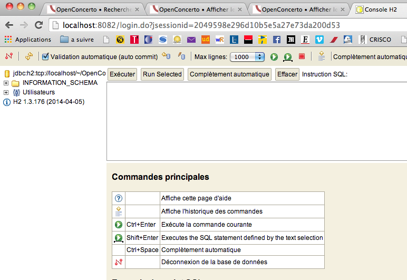Open the Max lignes dropdown

pos(247,57)
